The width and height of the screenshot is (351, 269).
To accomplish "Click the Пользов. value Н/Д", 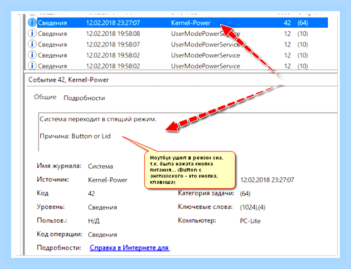I will pos(94,221).
